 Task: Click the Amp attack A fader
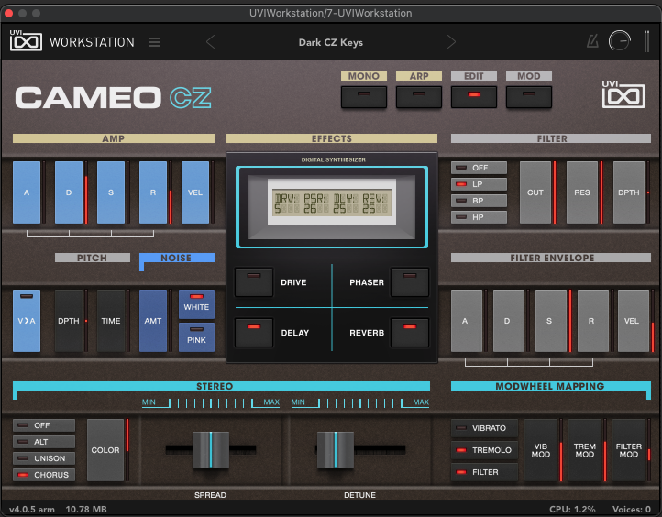pos(27,192)
